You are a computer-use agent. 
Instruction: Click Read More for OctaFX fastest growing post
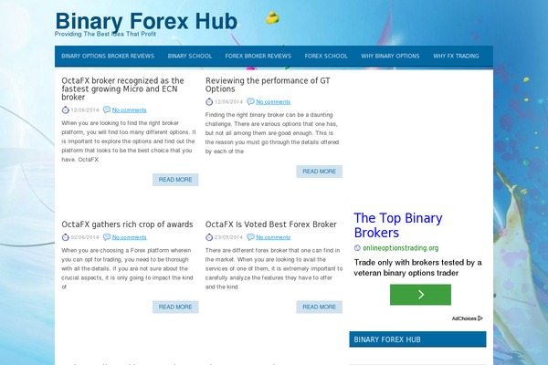(175, 180)
